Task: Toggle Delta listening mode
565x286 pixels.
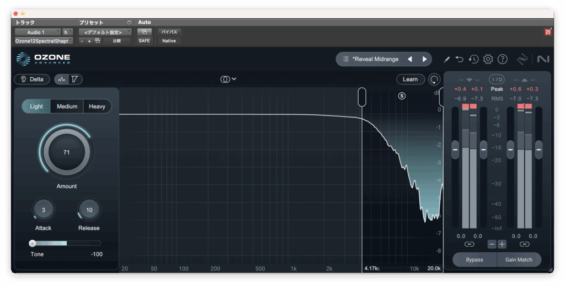Action: click(32, 80)
